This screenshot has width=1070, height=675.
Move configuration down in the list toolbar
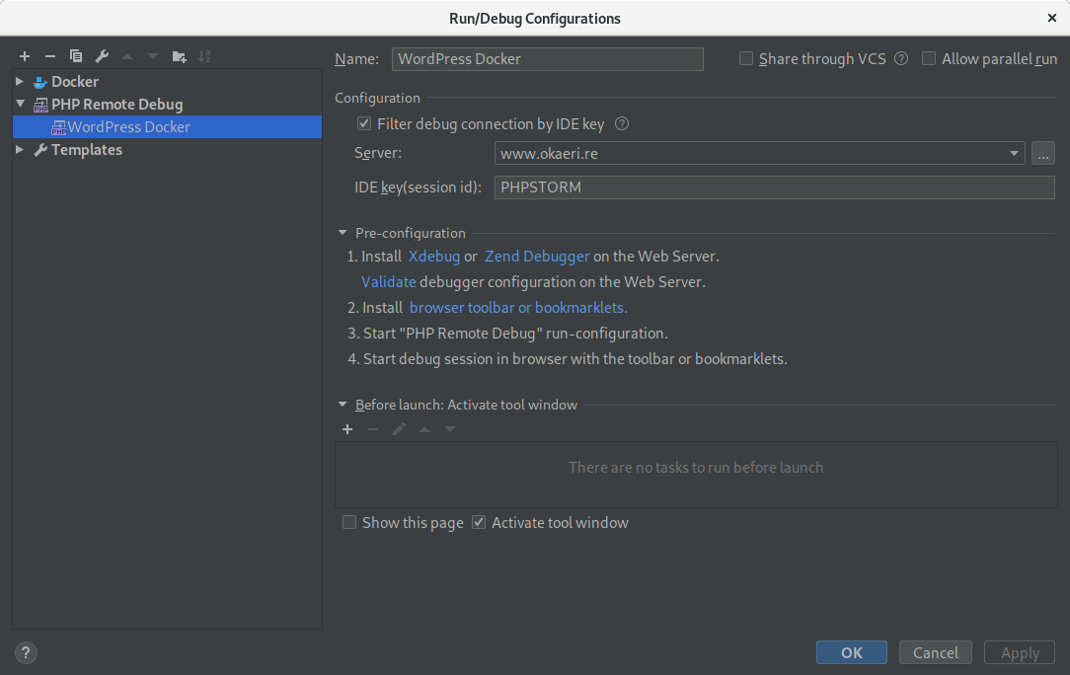click(153, 56)
